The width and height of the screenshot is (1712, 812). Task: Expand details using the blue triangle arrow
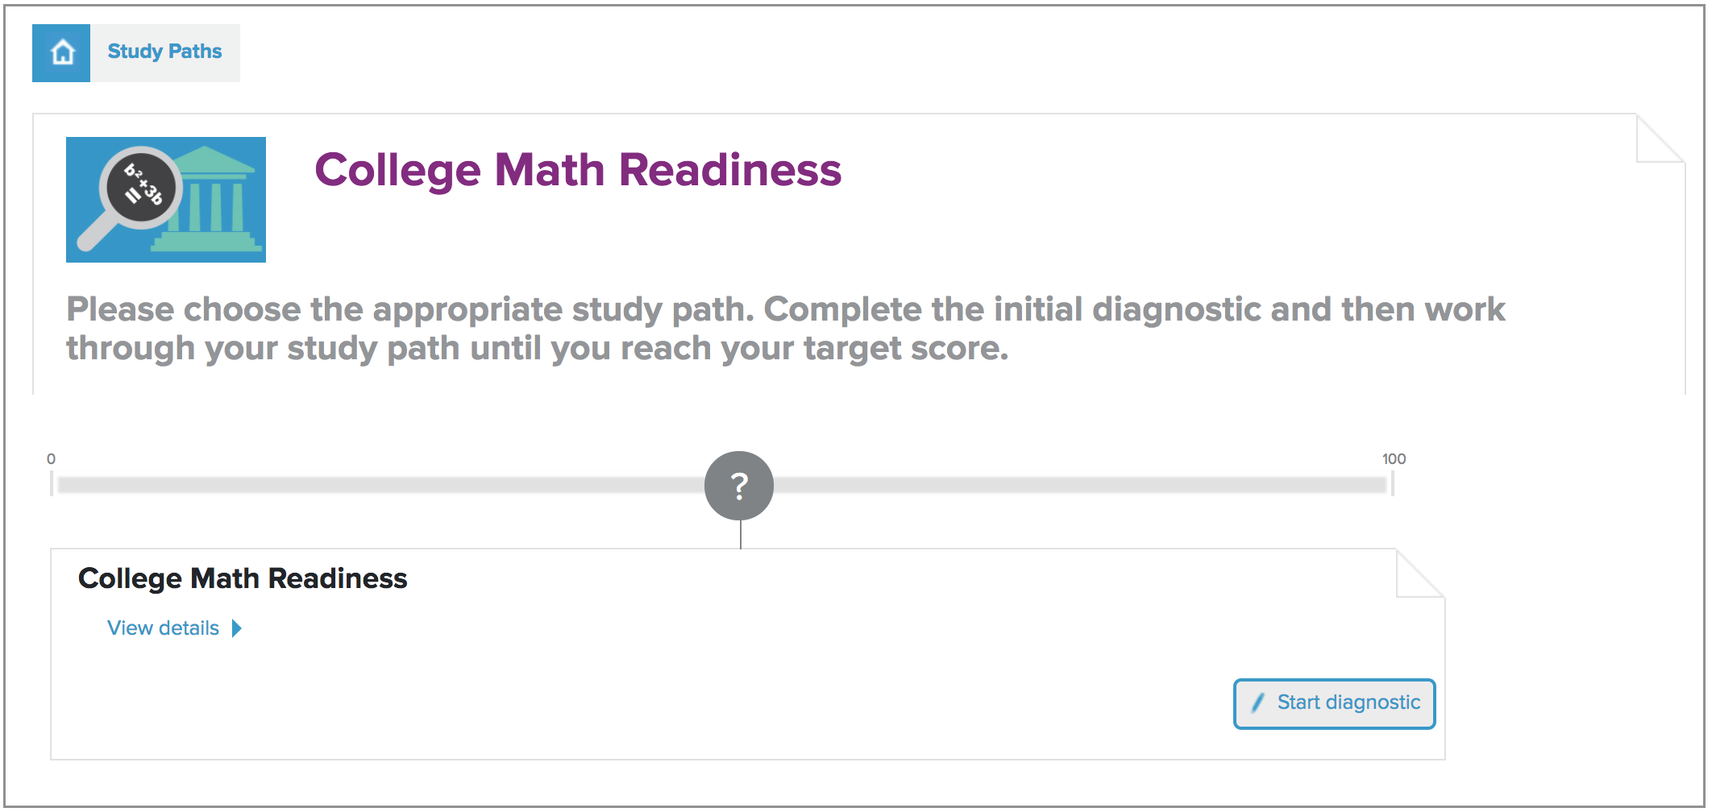tap(236, 628)
